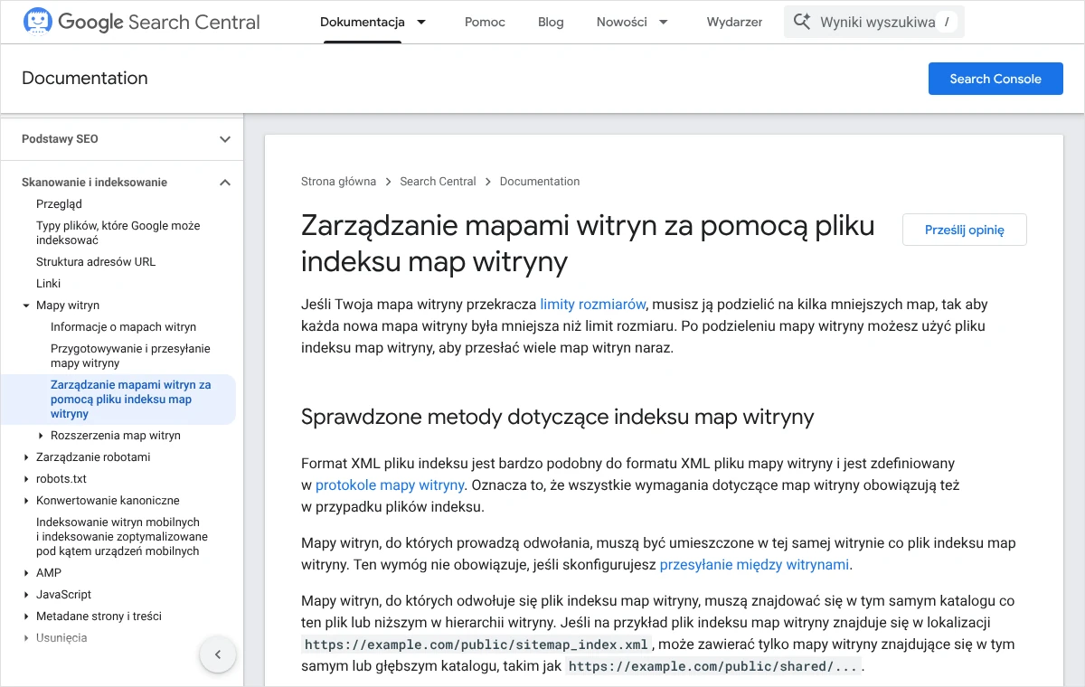This screenshot has height=687, width=1085.
Task: Open the Nowości tab
Action: (x=622, y=22)
